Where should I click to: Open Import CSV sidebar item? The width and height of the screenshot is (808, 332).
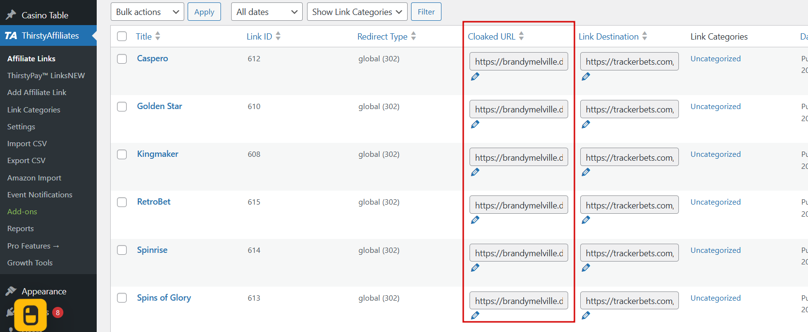click(27, 143)
